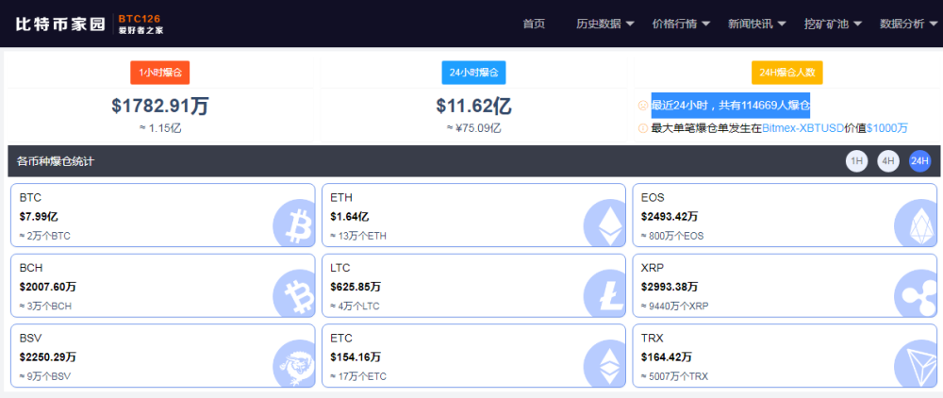Viewport: 943px width, 398px height.
Task: Click the Bitcoin Cash logo in the BCH card
Action: pyautogui.click(x=293, y=294)
